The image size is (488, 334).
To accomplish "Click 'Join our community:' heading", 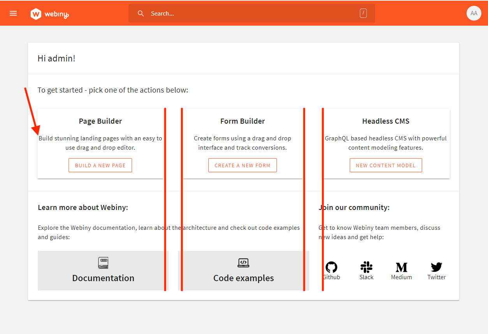I will (354, 208).
